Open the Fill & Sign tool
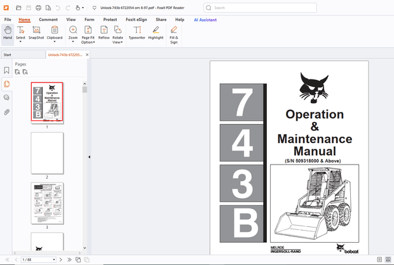 point(174,35)
